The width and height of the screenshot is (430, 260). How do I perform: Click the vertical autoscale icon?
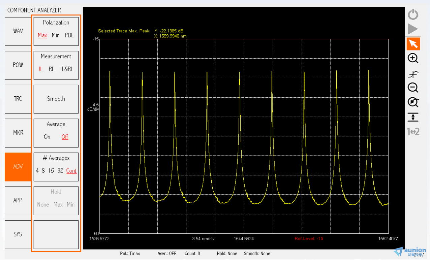[413, 117]
